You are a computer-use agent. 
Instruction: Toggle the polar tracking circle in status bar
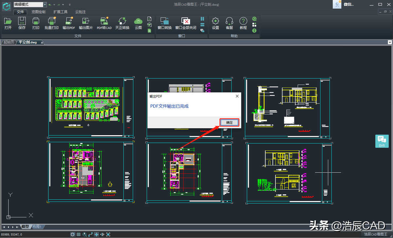click(73, 234)
